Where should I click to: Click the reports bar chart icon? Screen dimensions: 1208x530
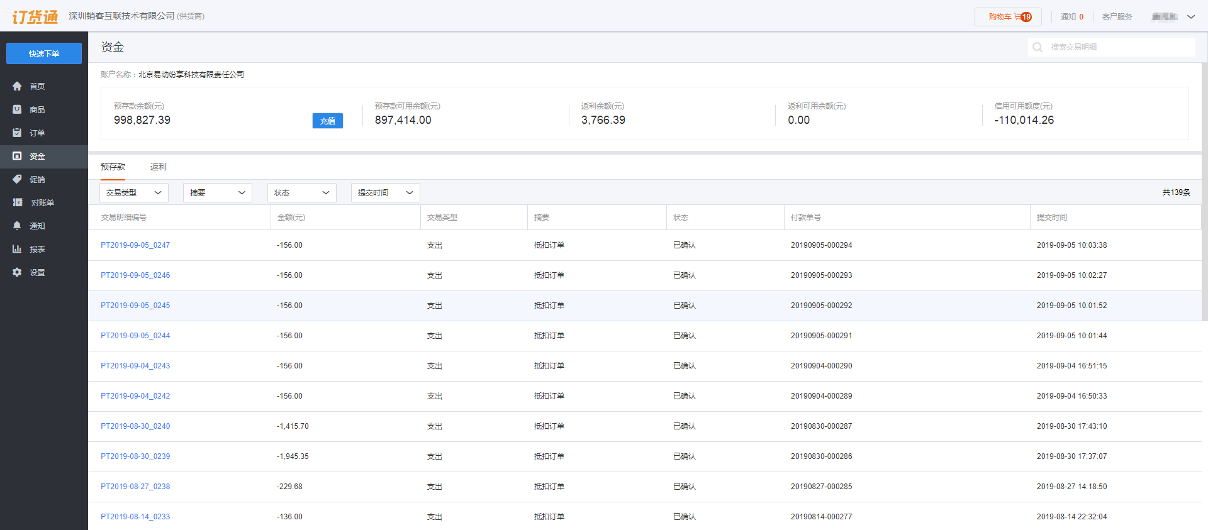click(x=17, y=249)
